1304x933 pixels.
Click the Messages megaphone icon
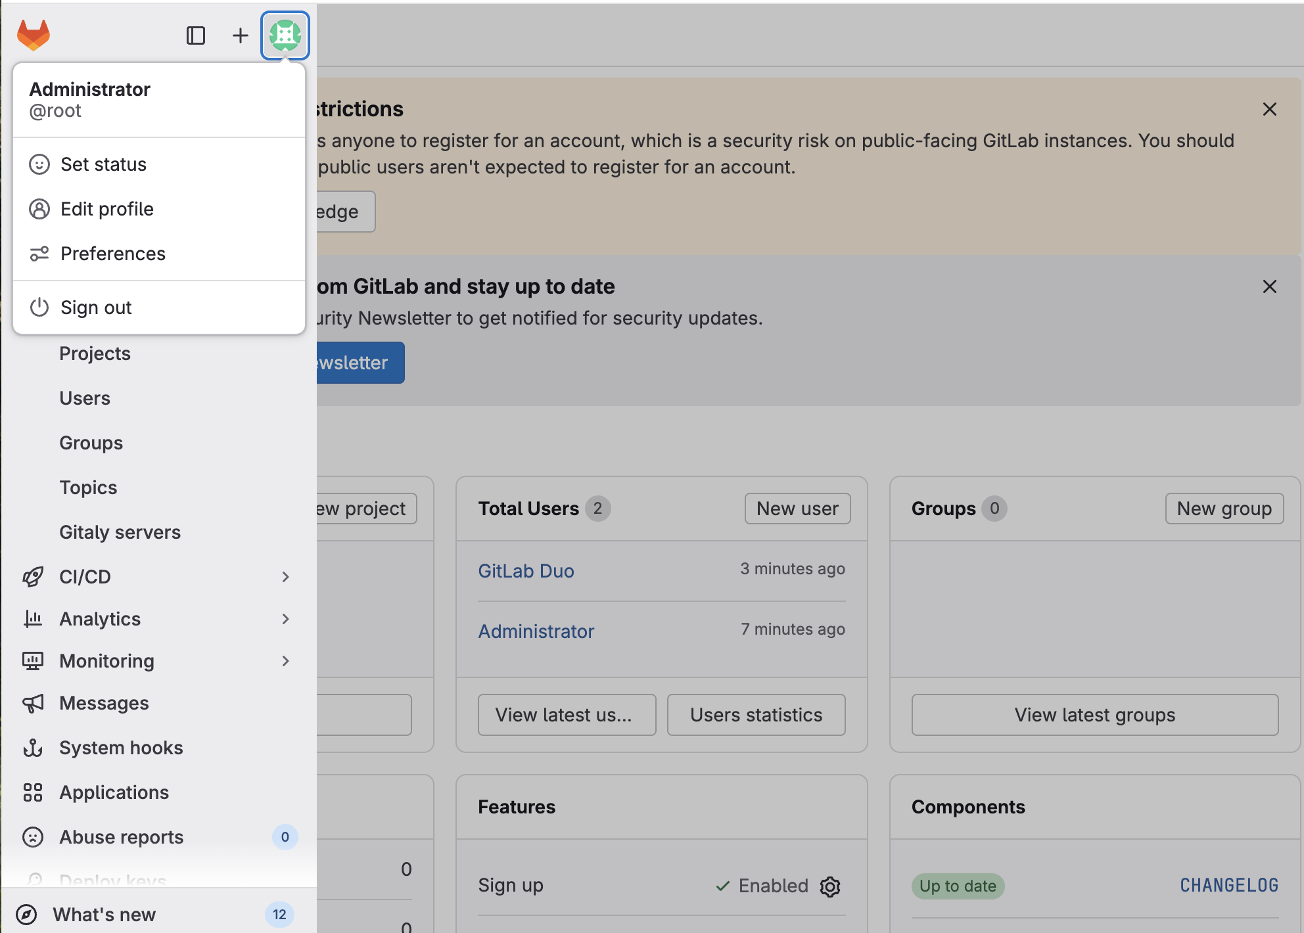tap(33, 703)
